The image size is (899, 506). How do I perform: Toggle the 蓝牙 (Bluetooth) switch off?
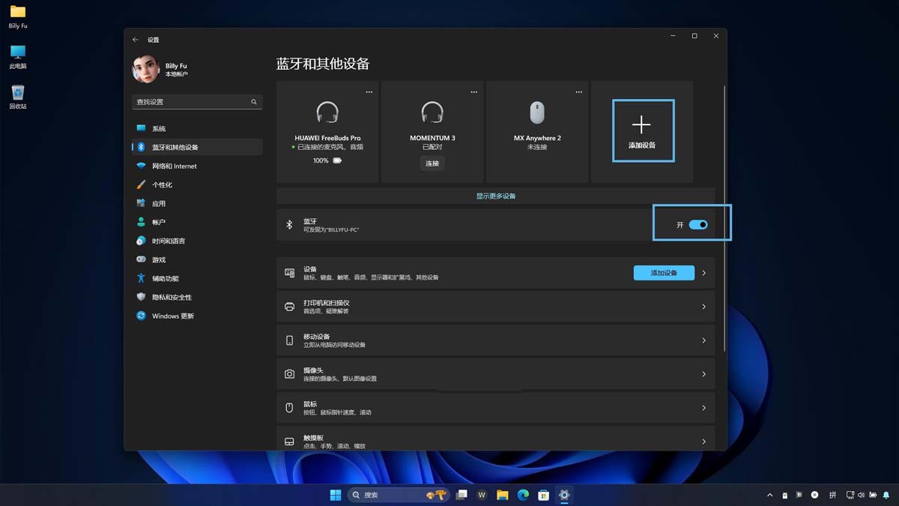[x=698, y=224]
